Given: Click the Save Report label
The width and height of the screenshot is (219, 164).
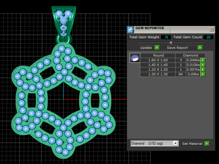Looking at the screenshot, I should coord(177,48).
